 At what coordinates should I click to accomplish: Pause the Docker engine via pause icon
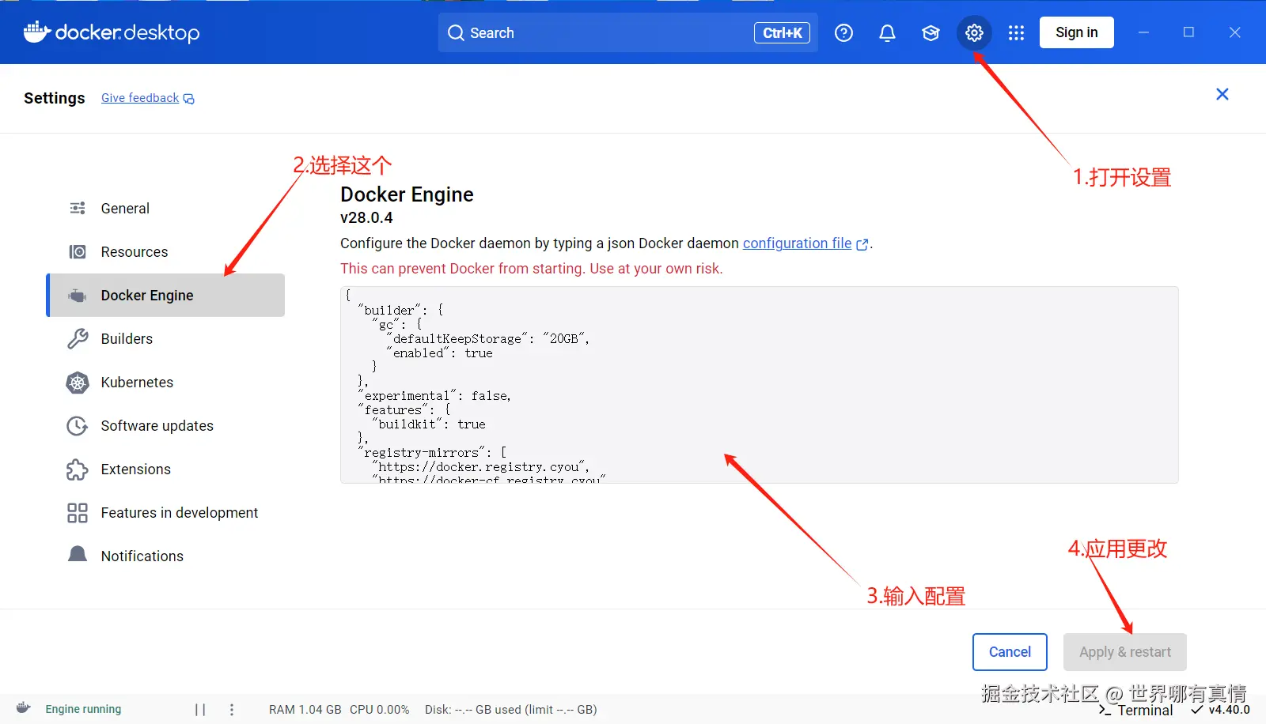[200, 710]
